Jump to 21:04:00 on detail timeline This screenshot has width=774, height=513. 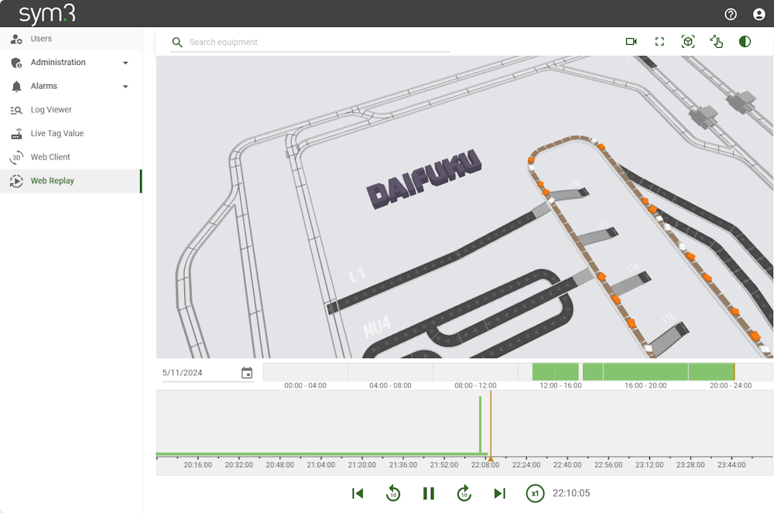point(321,465)
